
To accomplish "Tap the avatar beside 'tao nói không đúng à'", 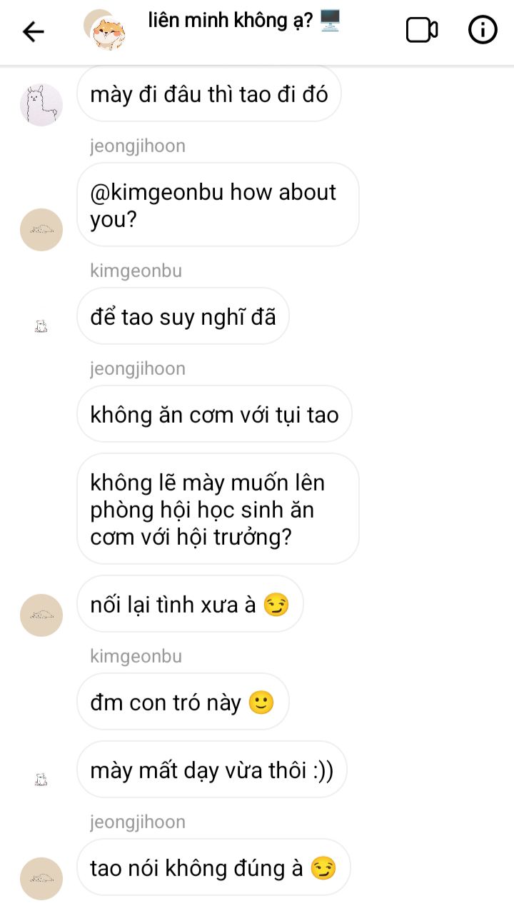I will tap(41, 878).
